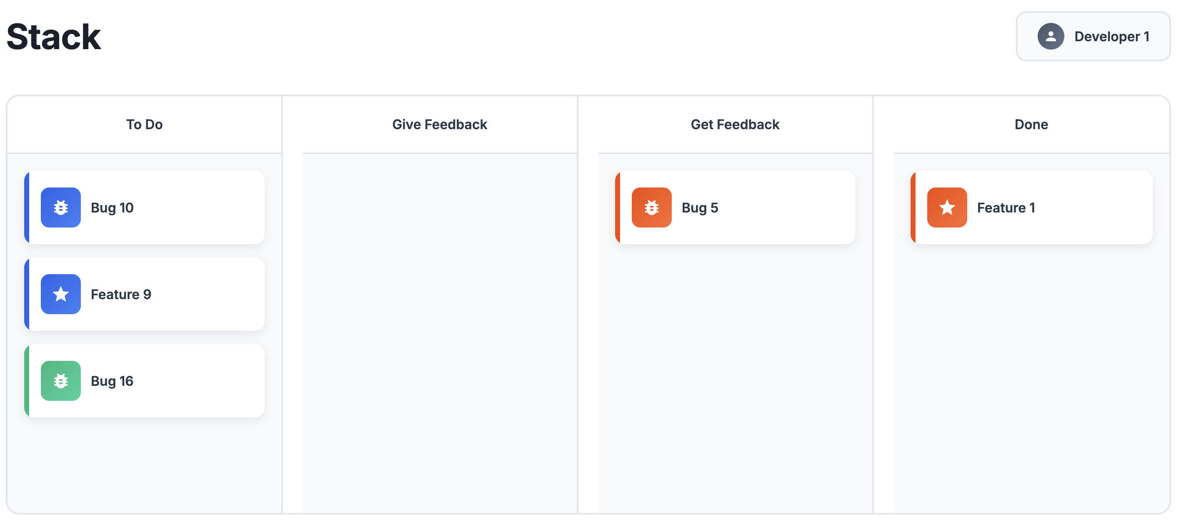Viewport: 1181px width, 525px height.
Task: Select the Give Feedback column header
Action: (x=439, y=124)
